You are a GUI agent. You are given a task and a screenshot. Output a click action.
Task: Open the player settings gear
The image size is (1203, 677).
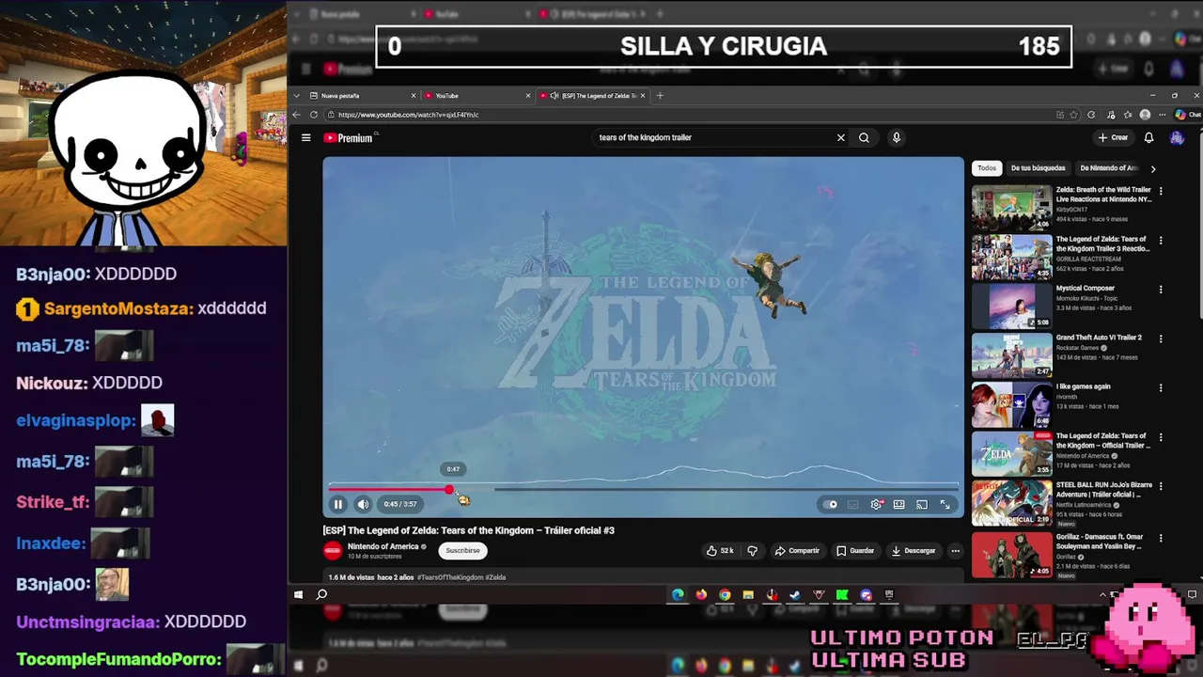(x=876, y=505)
